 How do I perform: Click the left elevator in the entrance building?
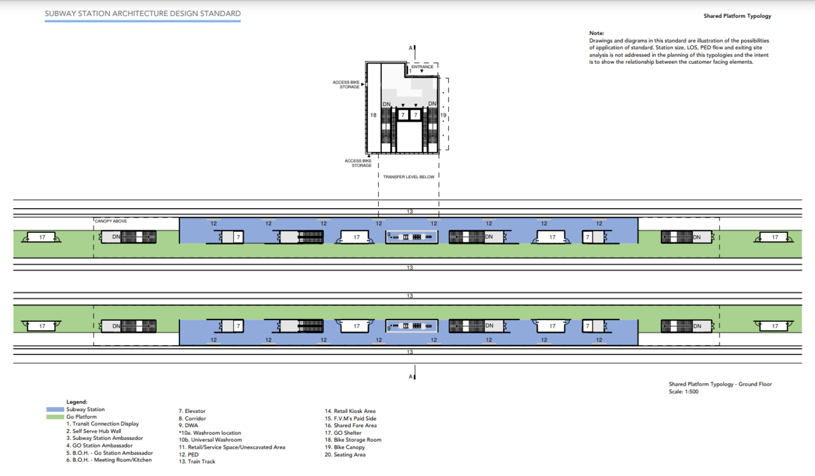[402, 115]
